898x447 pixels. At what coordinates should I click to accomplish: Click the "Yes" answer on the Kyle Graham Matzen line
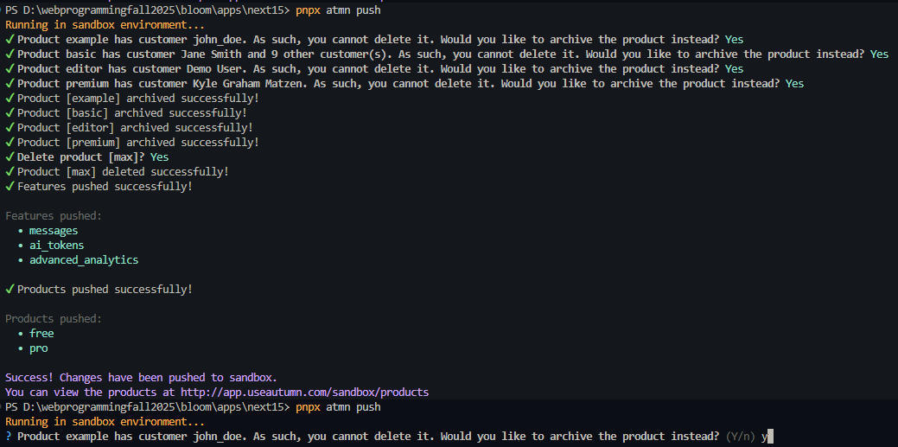[794, 83]
